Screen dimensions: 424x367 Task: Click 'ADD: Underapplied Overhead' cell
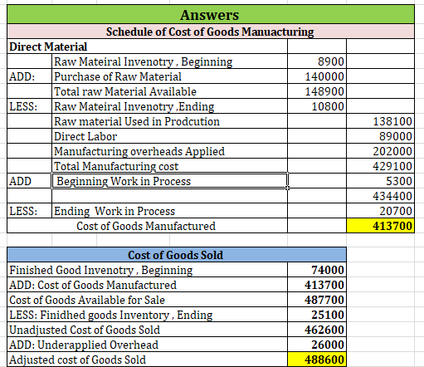(x=147, y=345)
